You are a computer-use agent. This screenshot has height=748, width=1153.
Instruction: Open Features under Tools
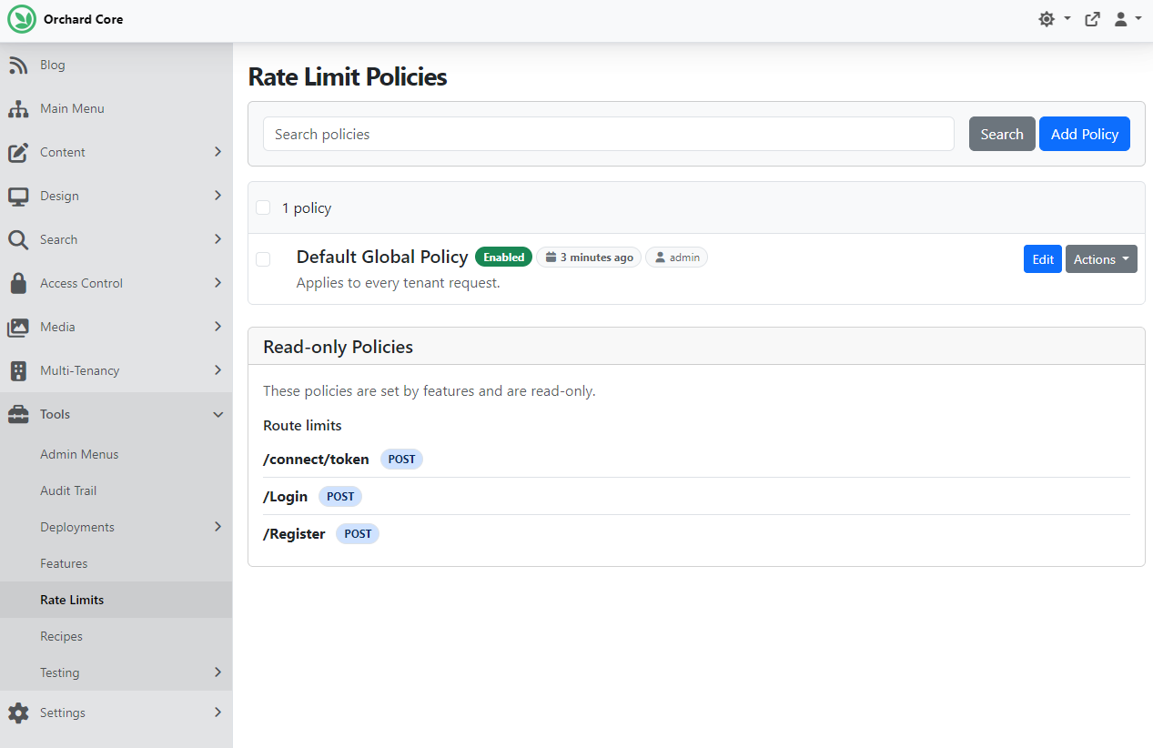116,563
